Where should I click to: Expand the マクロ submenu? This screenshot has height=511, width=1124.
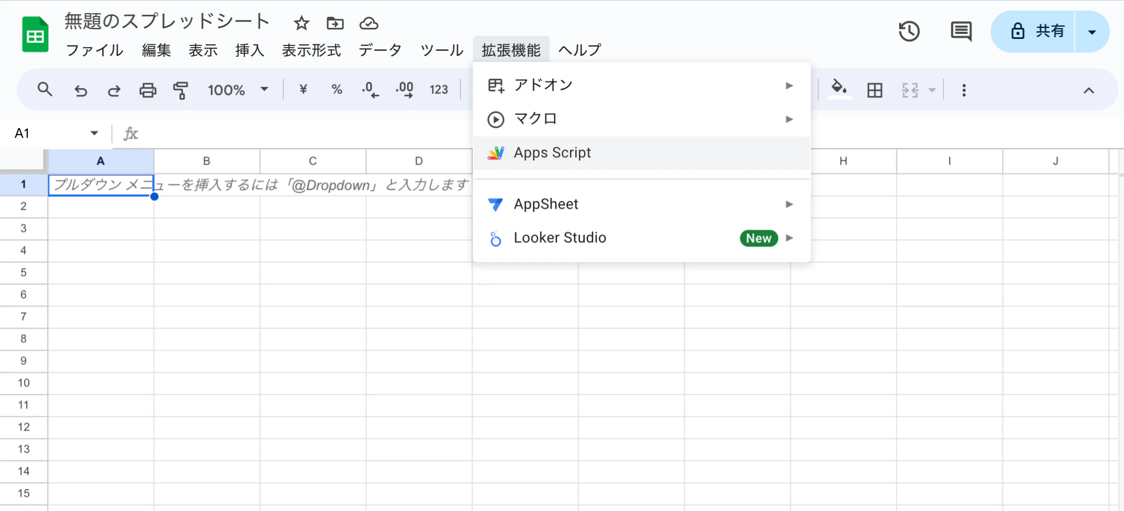(641, 119)
